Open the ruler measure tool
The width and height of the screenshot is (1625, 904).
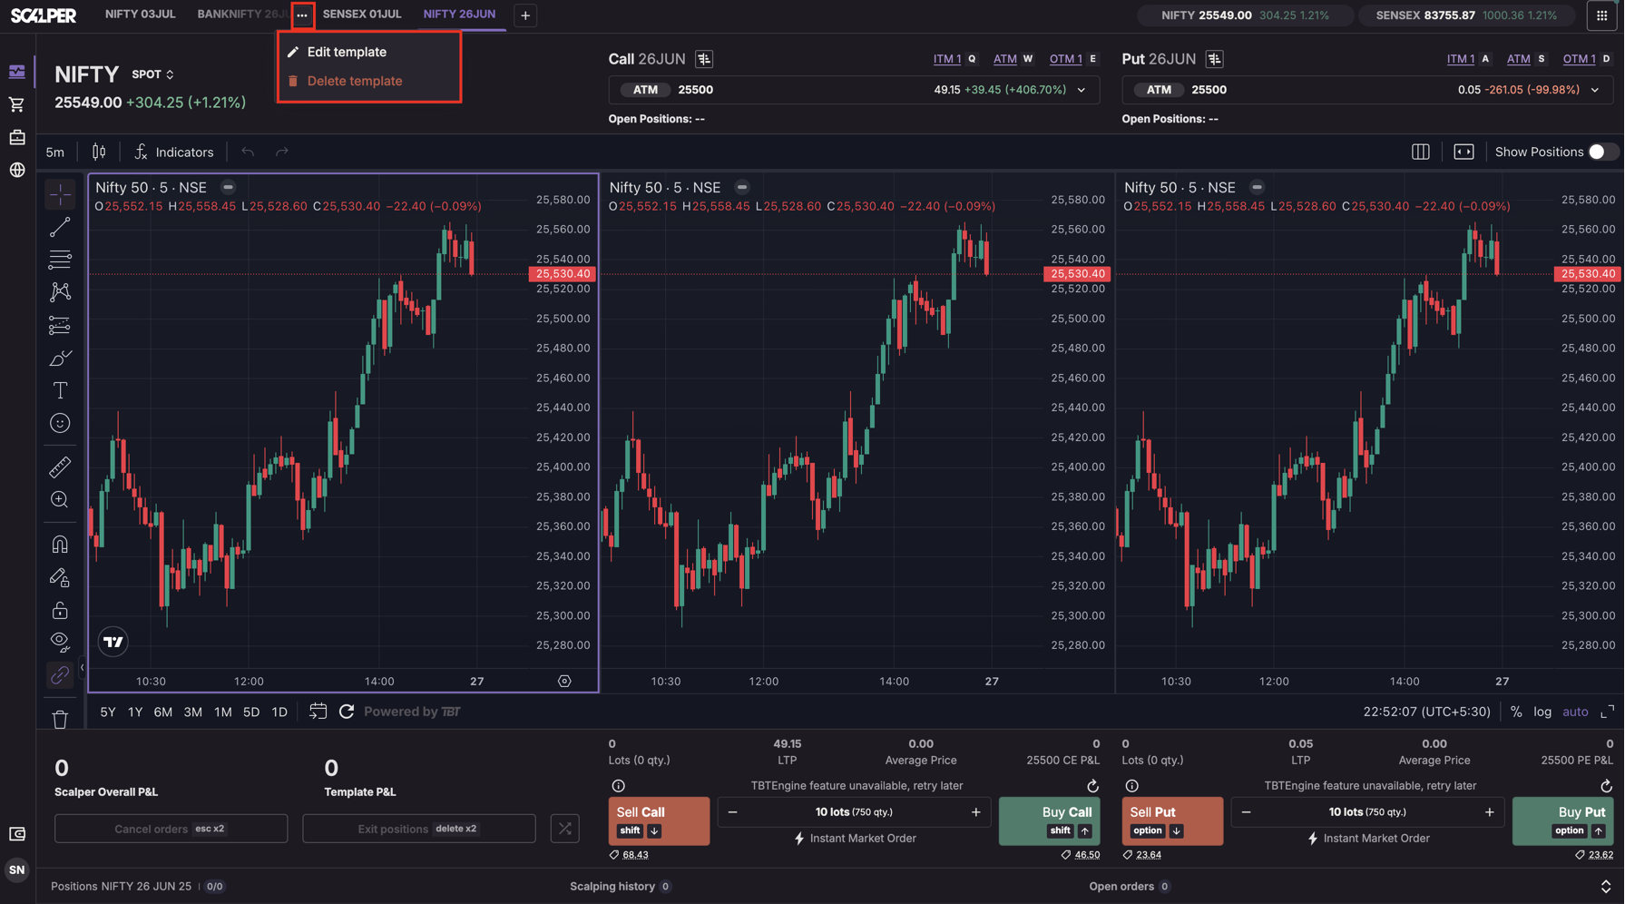point(60,467)
